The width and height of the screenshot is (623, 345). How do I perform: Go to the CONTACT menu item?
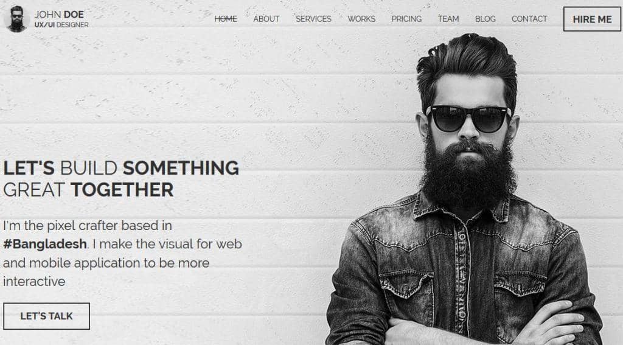[x=529, y=19]
